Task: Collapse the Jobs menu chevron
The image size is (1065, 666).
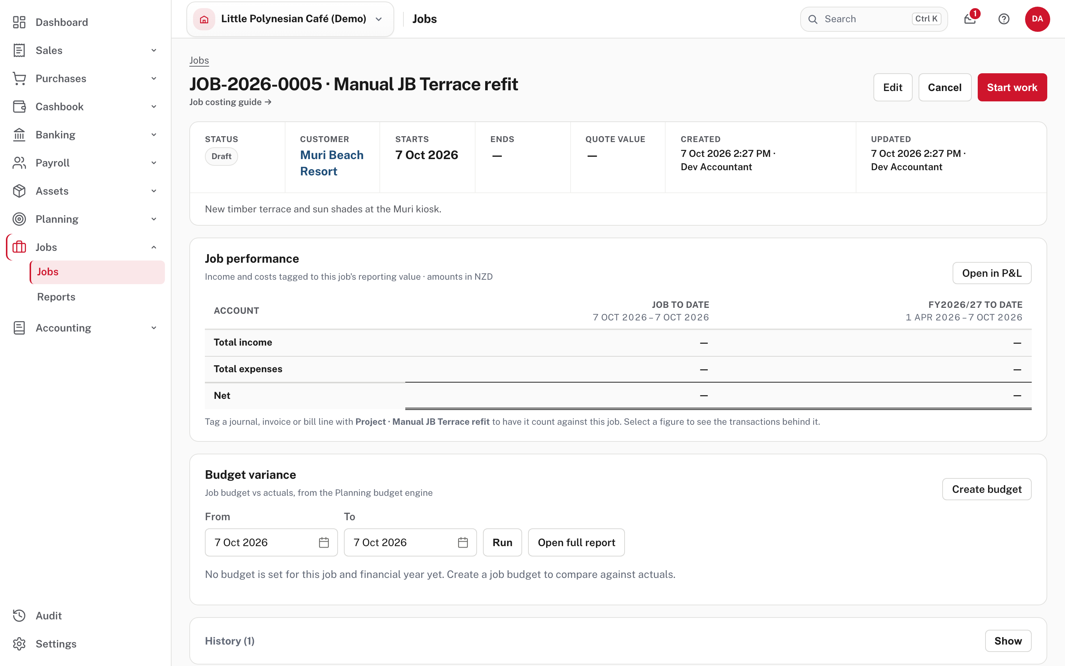Action: 154,247
